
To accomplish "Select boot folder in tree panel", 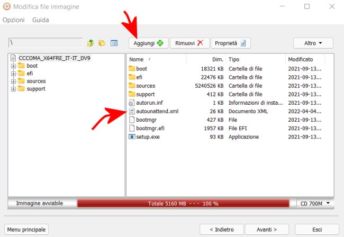I will click(32, 66).
